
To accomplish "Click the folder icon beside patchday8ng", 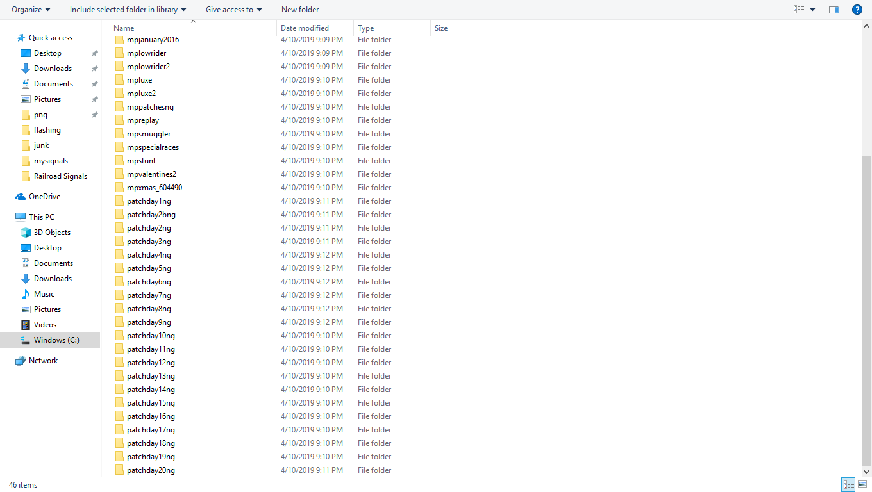I will [119, 309].
